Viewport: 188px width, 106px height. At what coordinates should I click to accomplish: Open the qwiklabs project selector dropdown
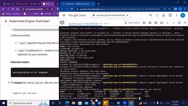(110, 15)
